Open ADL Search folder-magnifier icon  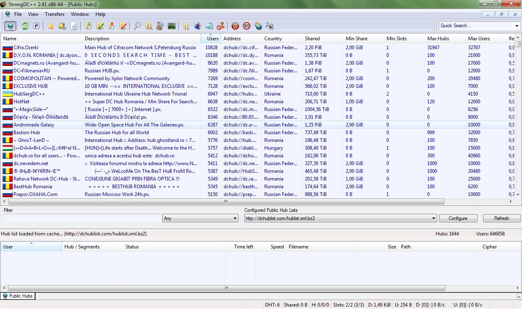[x=149, y=26]
